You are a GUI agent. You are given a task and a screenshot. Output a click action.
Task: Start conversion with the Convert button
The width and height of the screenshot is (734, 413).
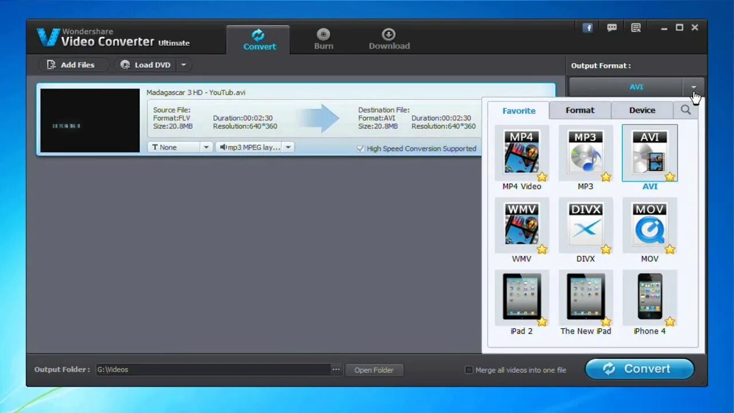click(639, 369)
